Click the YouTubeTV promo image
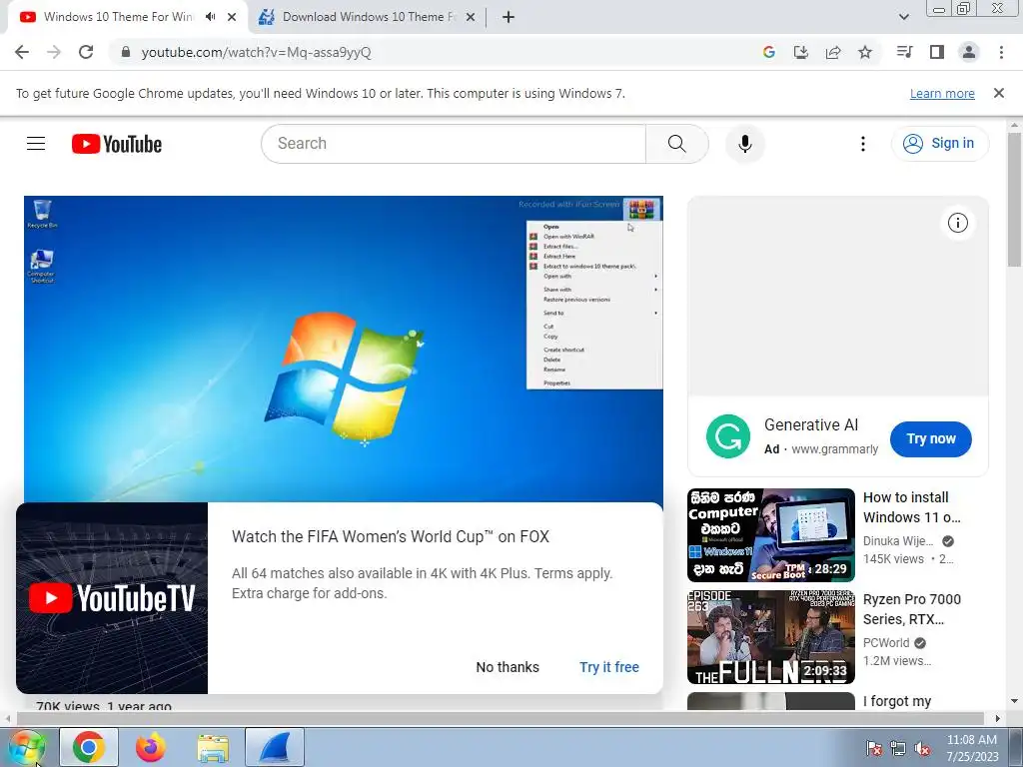The width and height of the screenshot is (1023, 767). tap(112, 598)
